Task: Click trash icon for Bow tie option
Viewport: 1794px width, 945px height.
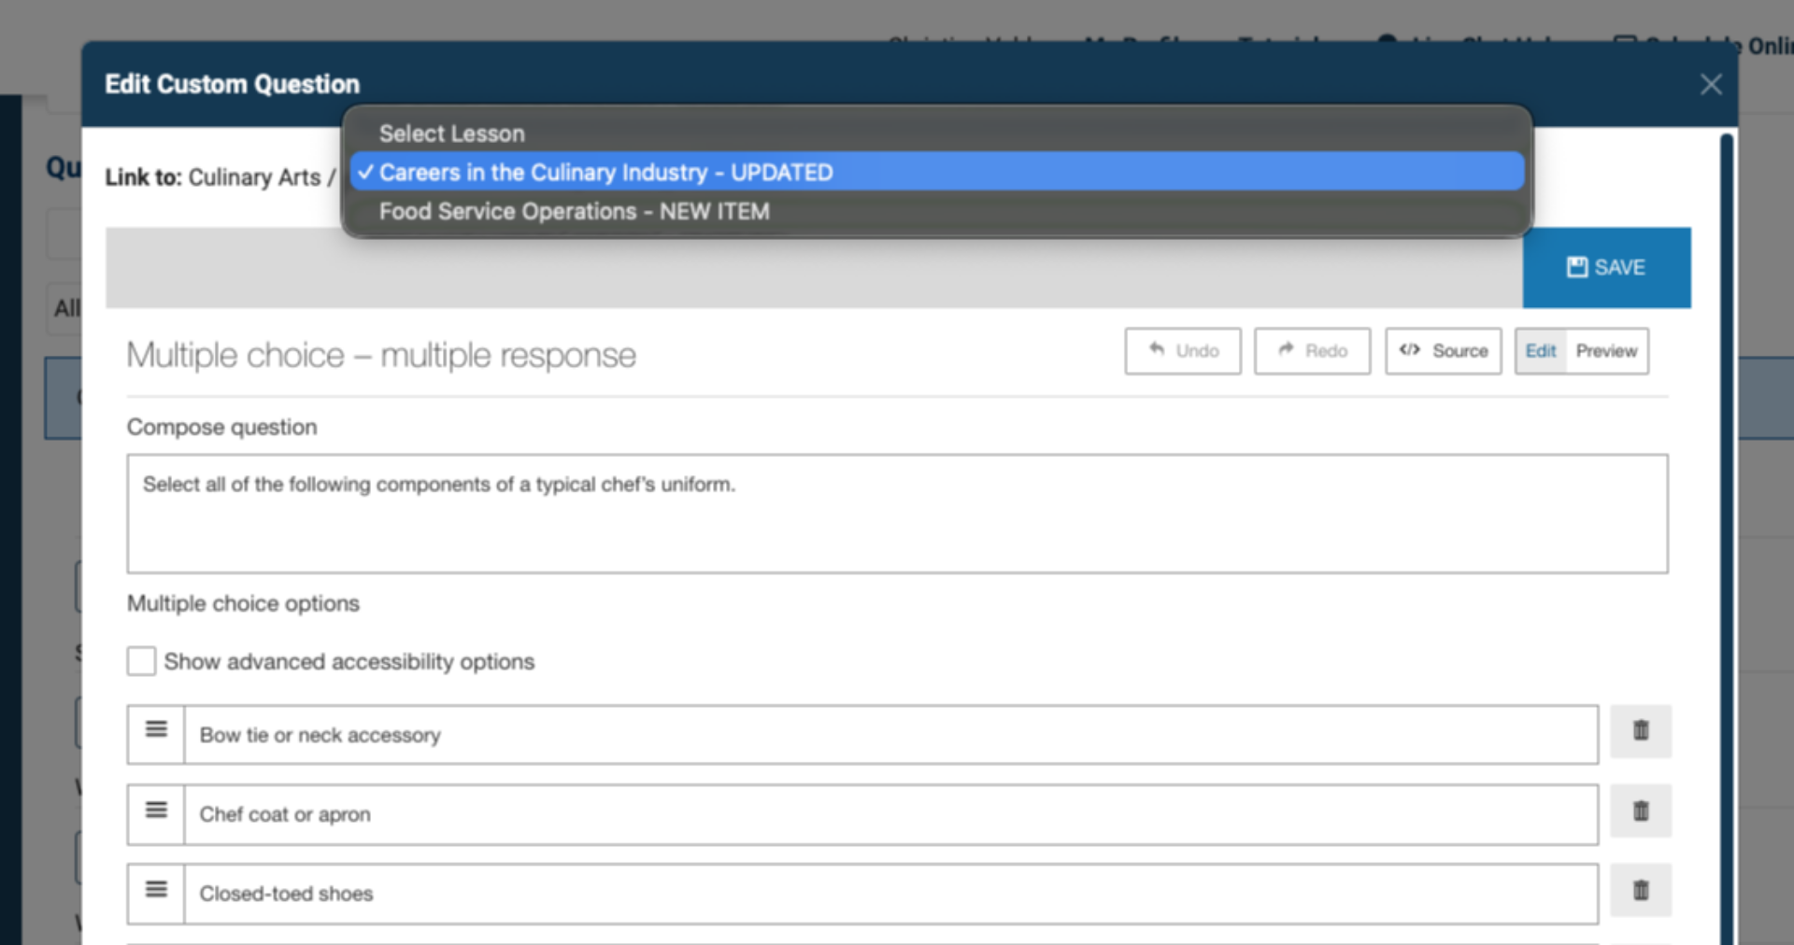Action: 1640,731
